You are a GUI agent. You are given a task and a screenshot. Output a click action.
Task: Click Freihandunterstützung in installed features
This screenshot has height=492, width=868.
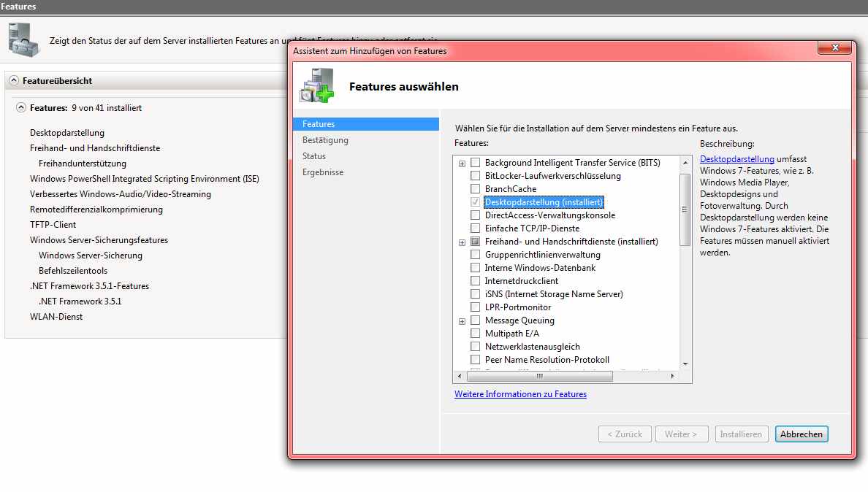click(83, 164)
